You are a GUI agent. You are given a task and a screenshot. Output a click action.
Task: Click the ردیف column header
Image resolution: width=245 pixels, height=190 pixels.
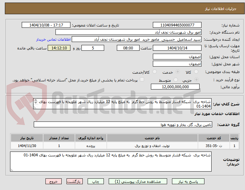pos(234,138)
